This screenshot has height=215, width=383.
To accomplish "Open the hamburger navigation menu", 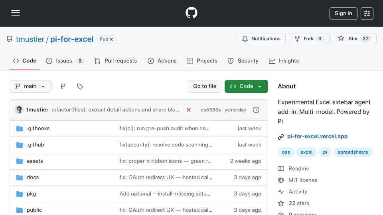I will [x=16, y=13].
